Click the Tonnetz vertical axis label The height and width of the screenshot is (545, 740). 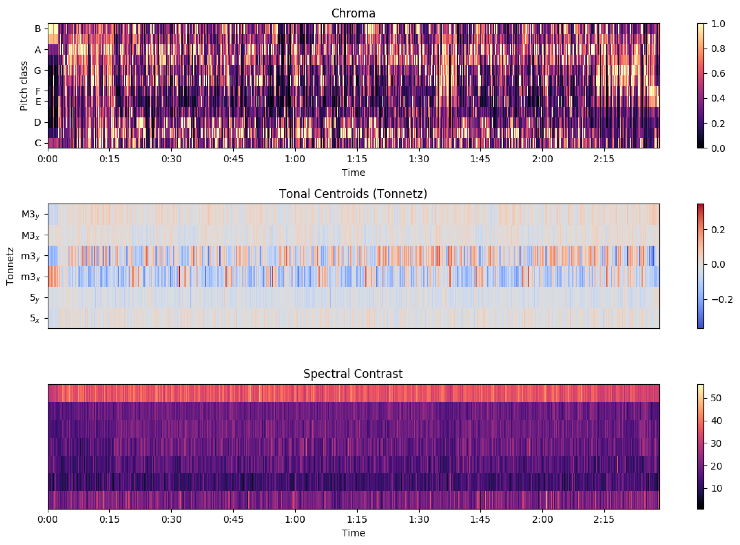[x=10, y=266]
